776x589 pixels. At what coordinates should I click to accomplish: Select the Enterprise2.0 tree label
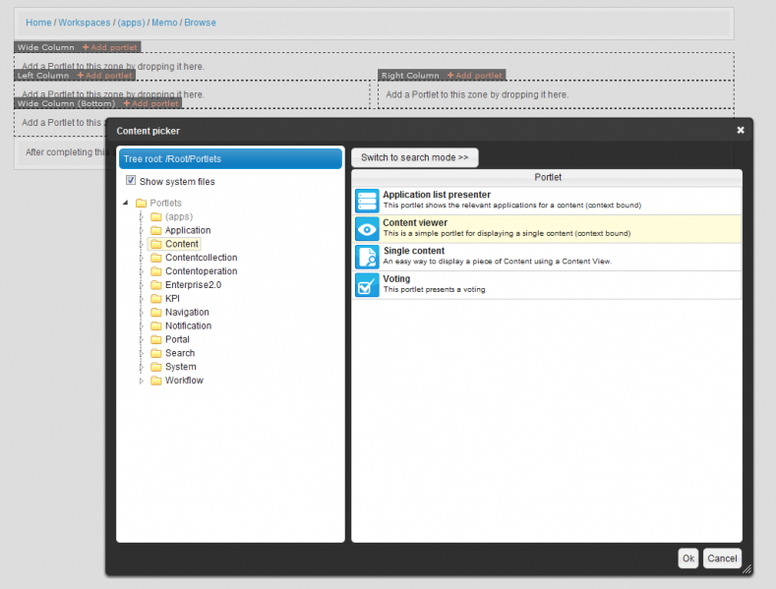(193, 284)
